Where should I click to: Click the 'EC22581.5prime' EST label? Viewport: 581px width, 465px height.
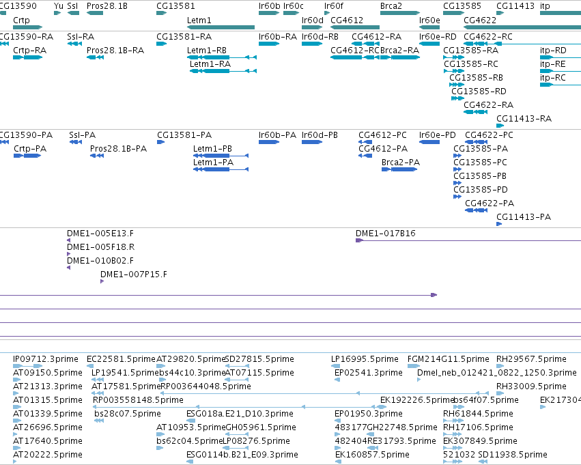(121, 359)
